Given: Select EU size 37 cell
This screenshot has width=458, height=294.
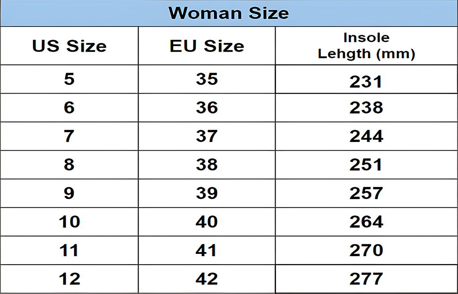Looking at the screenshot, I should tap(207, 136).
